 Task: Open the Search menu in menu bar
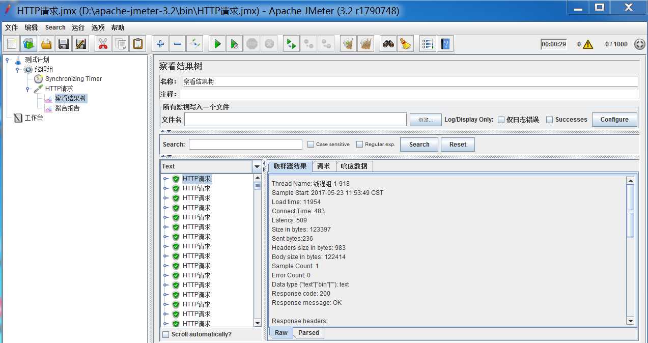pos(55,27)
